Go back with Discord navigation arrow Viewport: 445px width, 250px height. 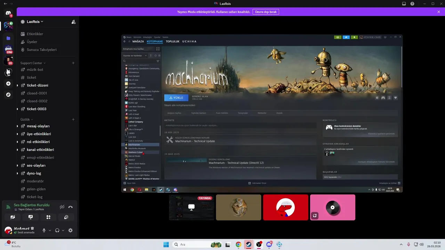[x=5, y=3]
